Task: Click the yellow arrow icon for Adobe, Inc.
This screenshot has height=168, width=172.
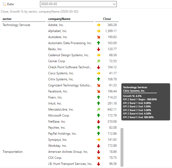Action: pyautogui.click(x=99, y=25)
